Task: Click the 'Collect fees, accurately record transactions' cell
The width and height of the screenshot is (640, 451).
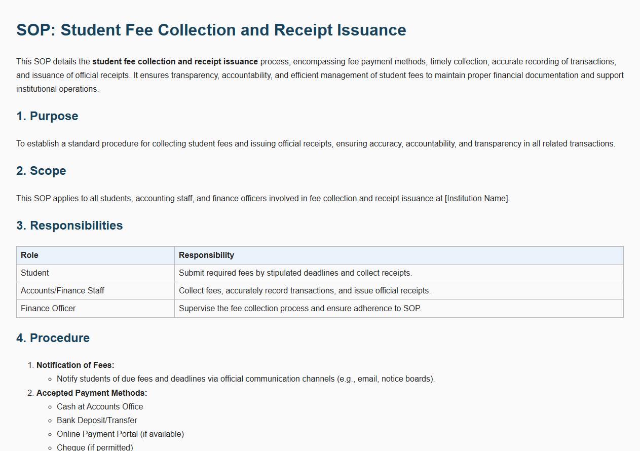Action: click(x=305, y=291)
